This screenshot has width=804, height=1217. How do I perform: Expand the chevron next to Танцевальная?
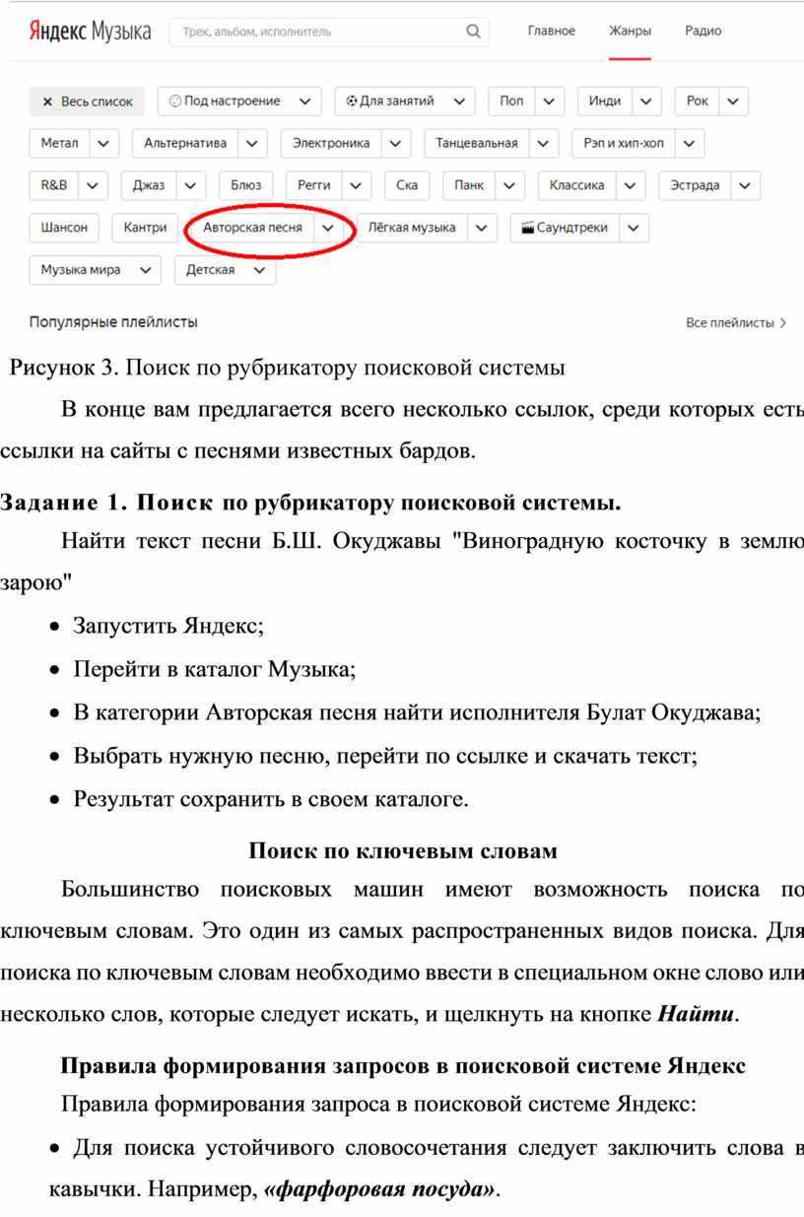[x=543, y=144]
